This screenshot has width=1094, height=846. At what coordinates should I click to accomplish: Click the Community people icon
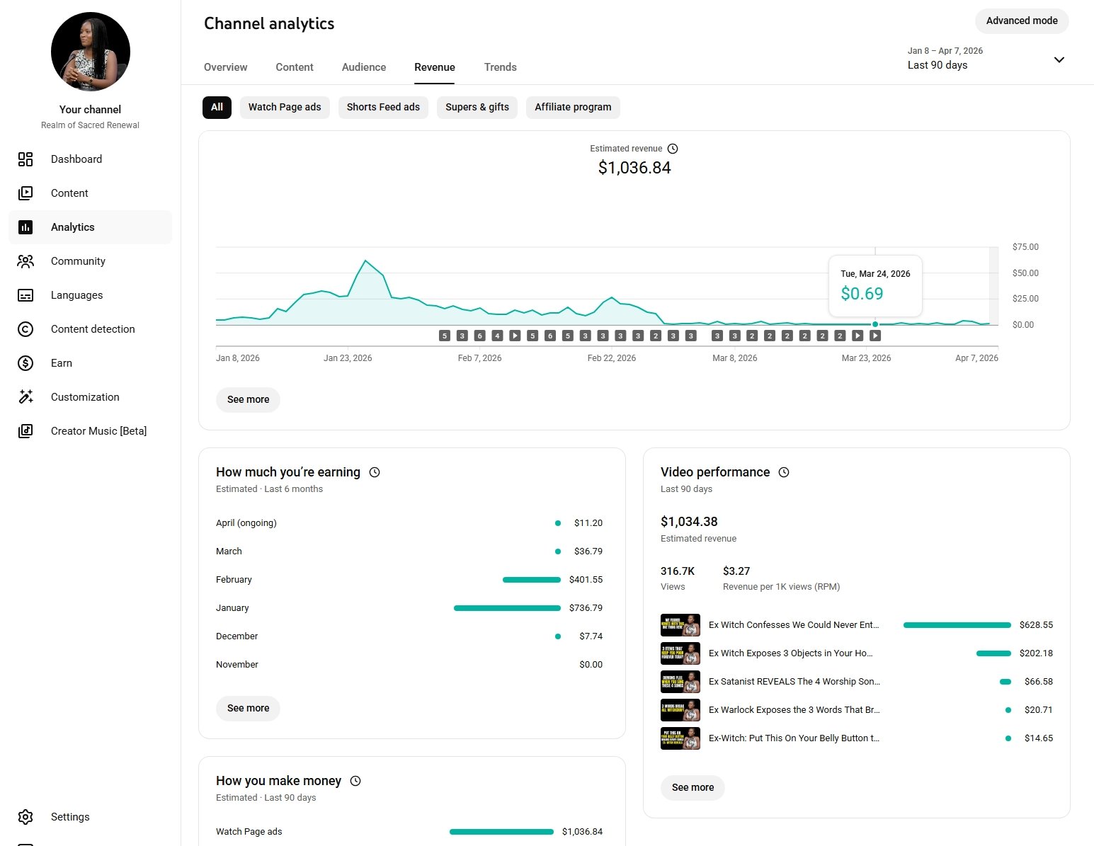coord(25,261)
